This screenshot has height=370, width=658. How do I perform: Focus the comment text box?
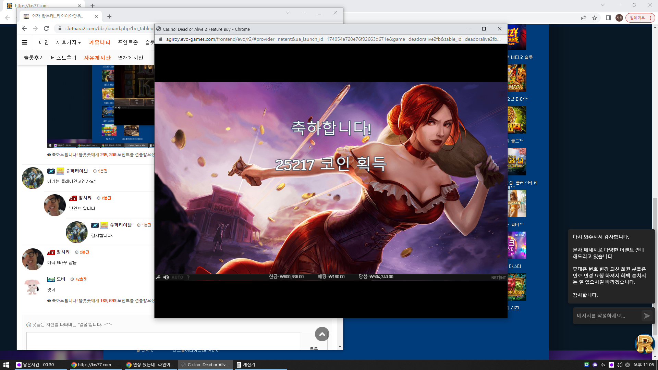pyautogui.click(x=163, y=341)
